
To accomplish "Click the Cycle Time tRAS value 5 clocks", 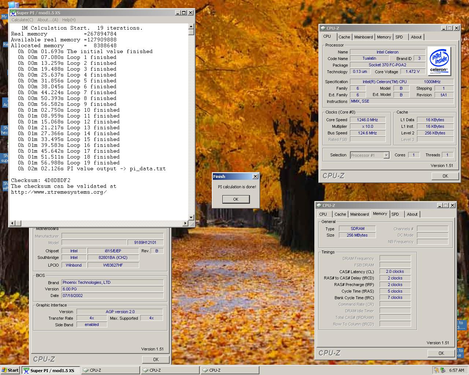I will tap(395, 292).
